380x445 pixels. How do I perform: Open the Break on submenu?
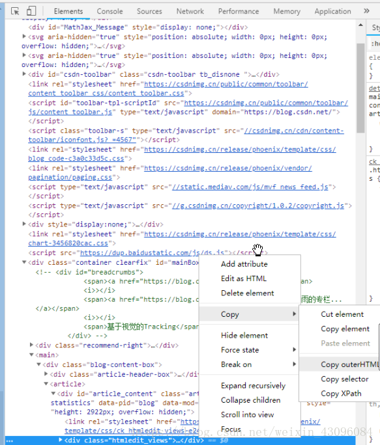250,364
